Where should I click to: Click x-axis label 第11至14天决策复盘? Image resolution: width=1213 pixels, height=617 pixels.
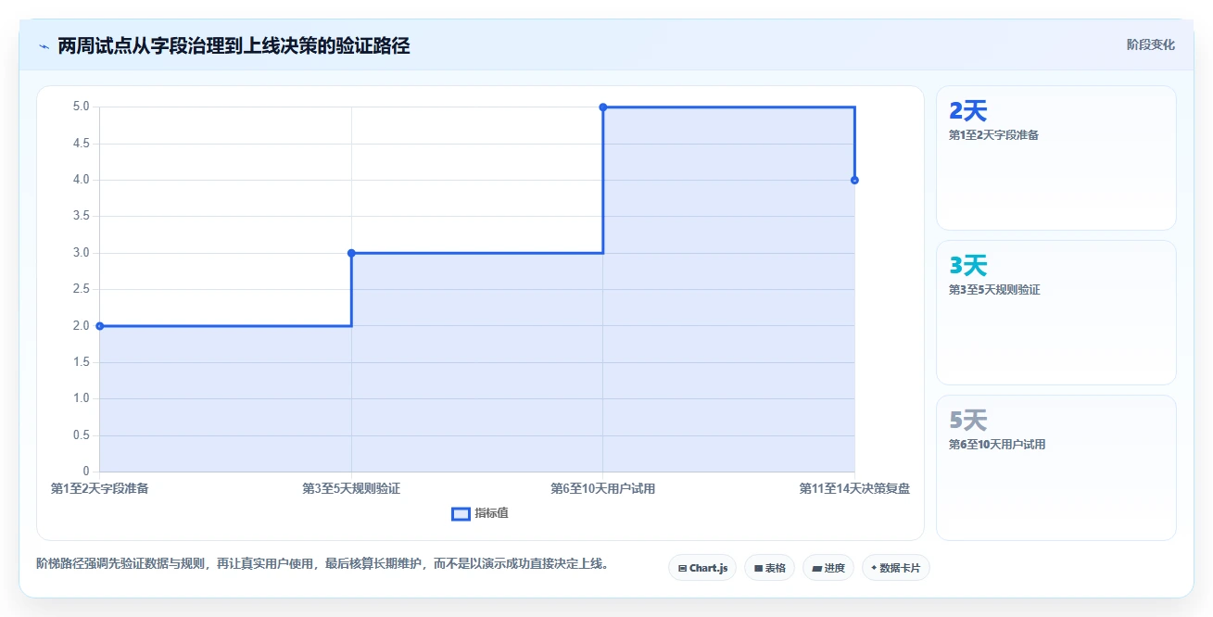[x=854, y=488]
